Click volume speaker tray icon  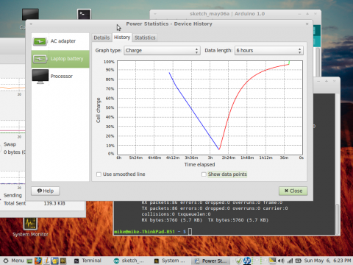click(x=281, y=261)
